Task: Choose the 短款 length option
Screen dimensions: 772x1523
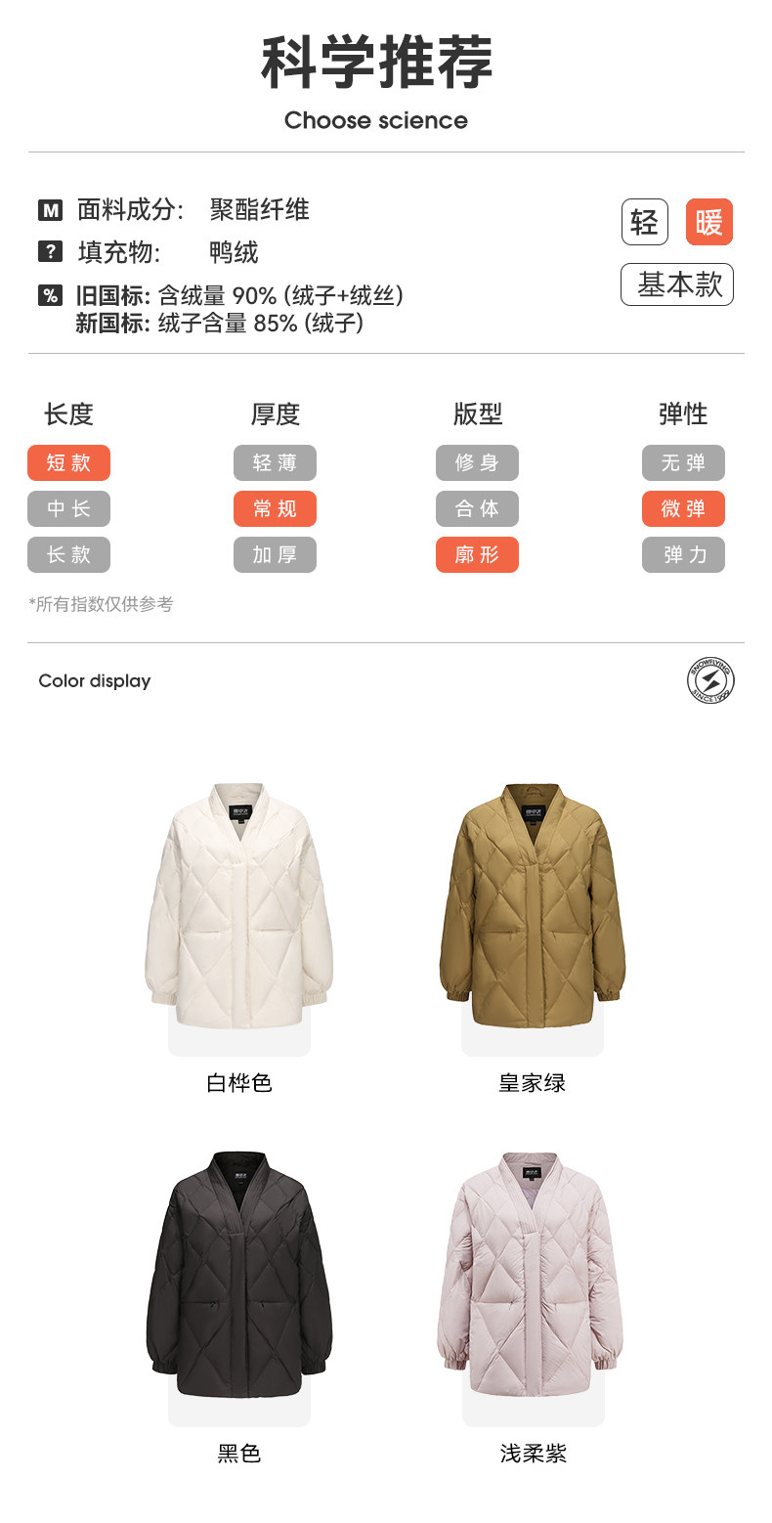Action: pos(68,462)
